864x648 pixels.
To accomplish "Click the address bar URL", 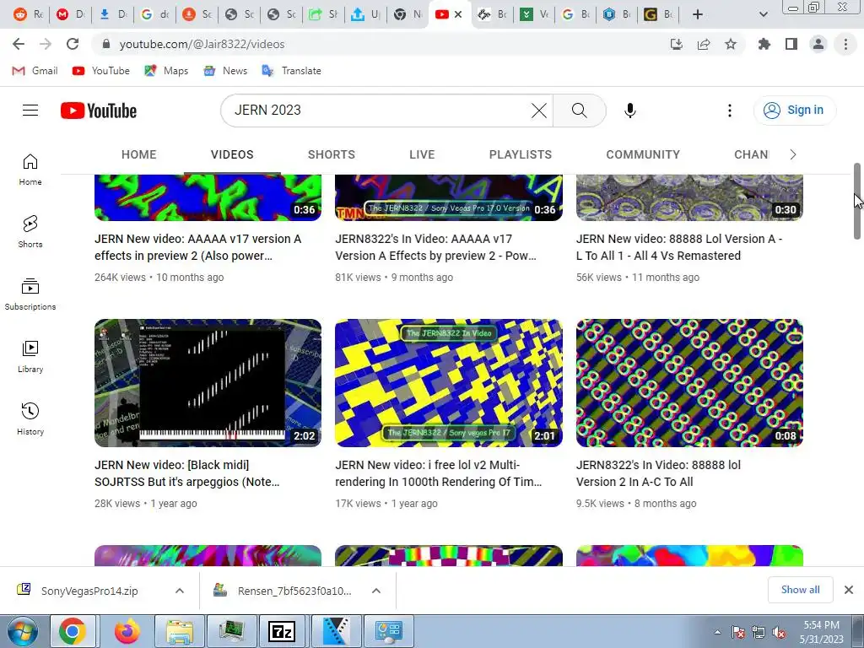I will pos(202,44).
